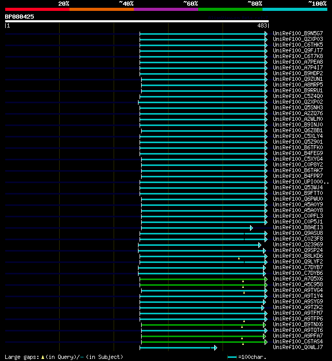Select the UniRef100_C5Z4Q0 label

pyautogui.click(x=298, y=96)
